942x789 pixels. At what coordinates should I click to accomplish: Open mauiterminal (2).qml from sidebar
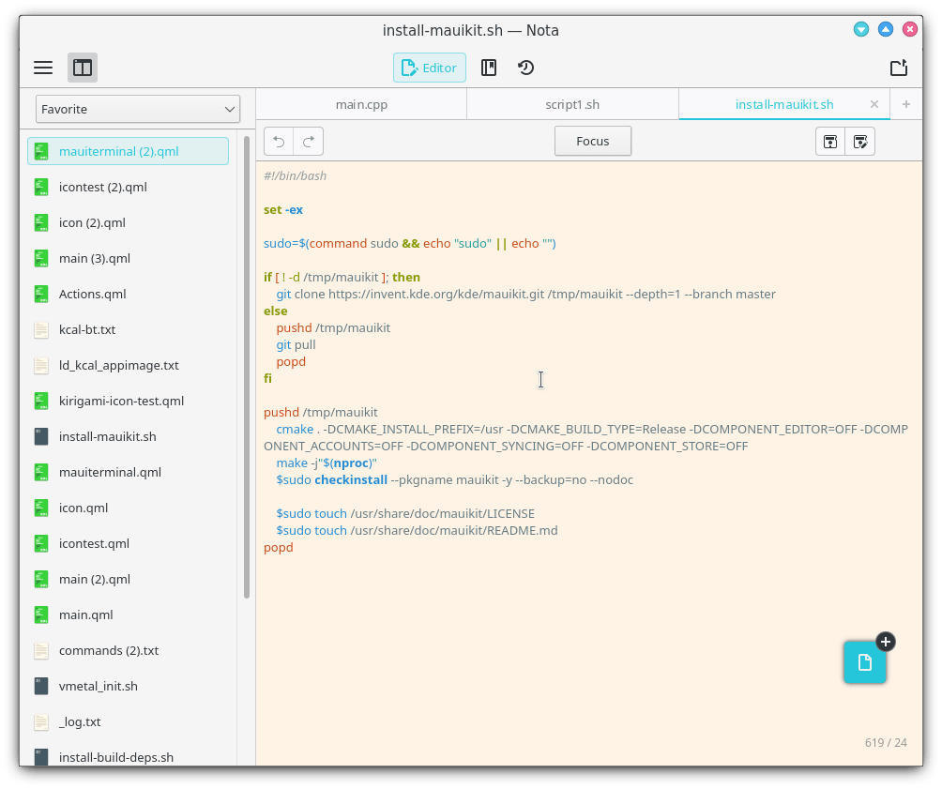coord(128,151)
